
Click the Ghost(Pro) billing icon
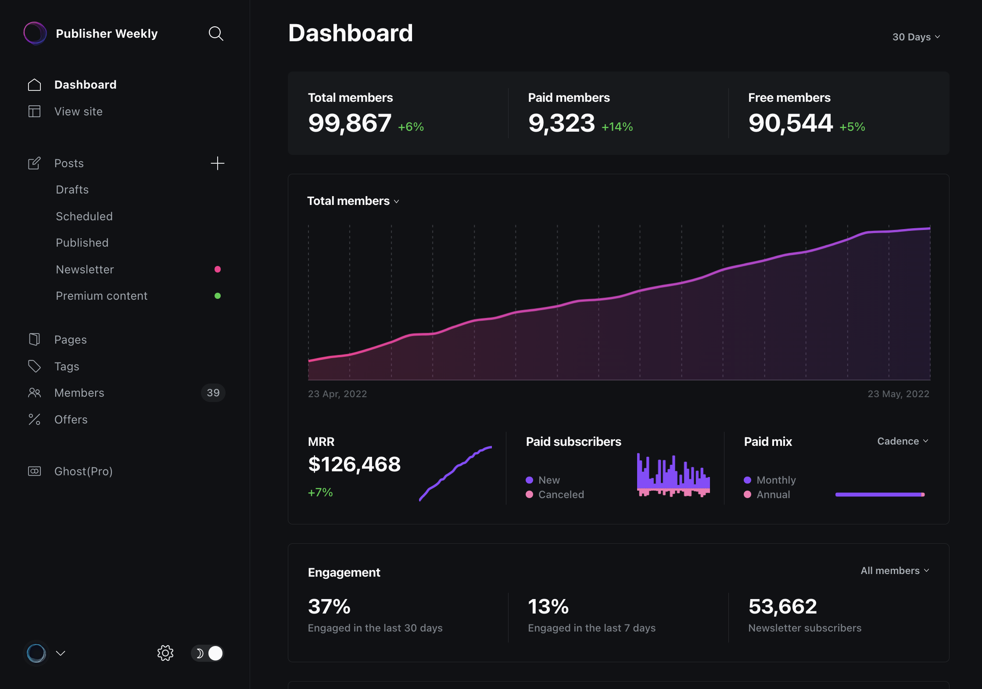[34, 471]
